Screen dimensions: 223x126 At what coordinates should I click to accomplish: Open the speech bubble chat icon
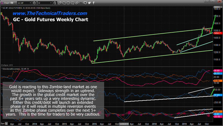tap(85, 3)
